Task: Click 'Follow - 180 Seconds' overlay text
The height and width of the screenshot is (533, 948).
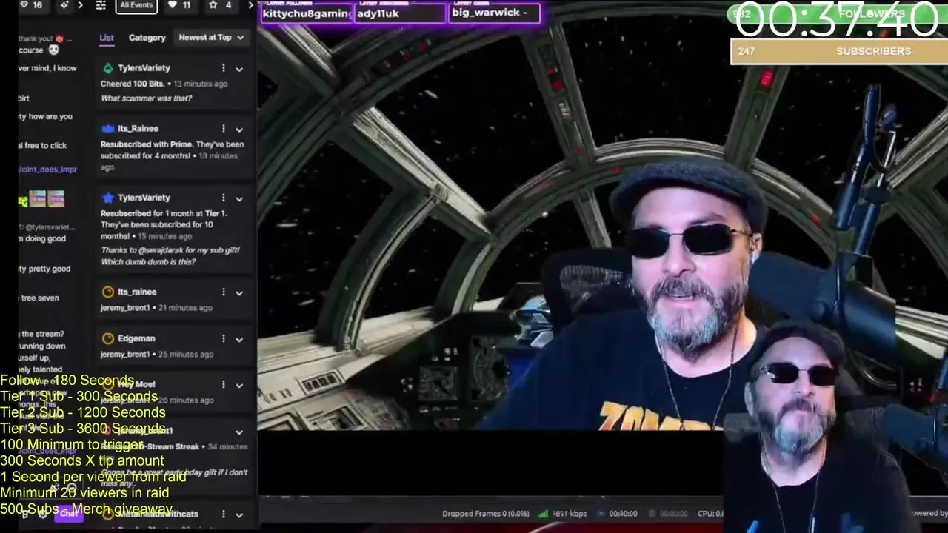Action: (67, 381)
